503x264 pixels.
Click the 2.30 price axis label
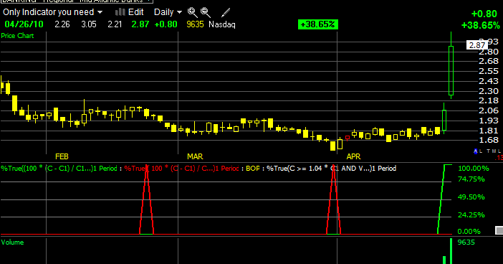489,91
